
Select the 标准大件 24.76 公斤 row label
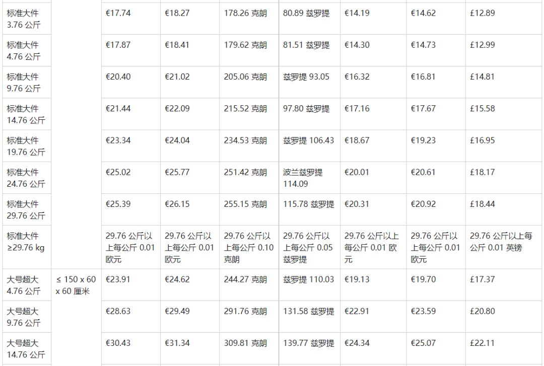click(x=26, y=178)
